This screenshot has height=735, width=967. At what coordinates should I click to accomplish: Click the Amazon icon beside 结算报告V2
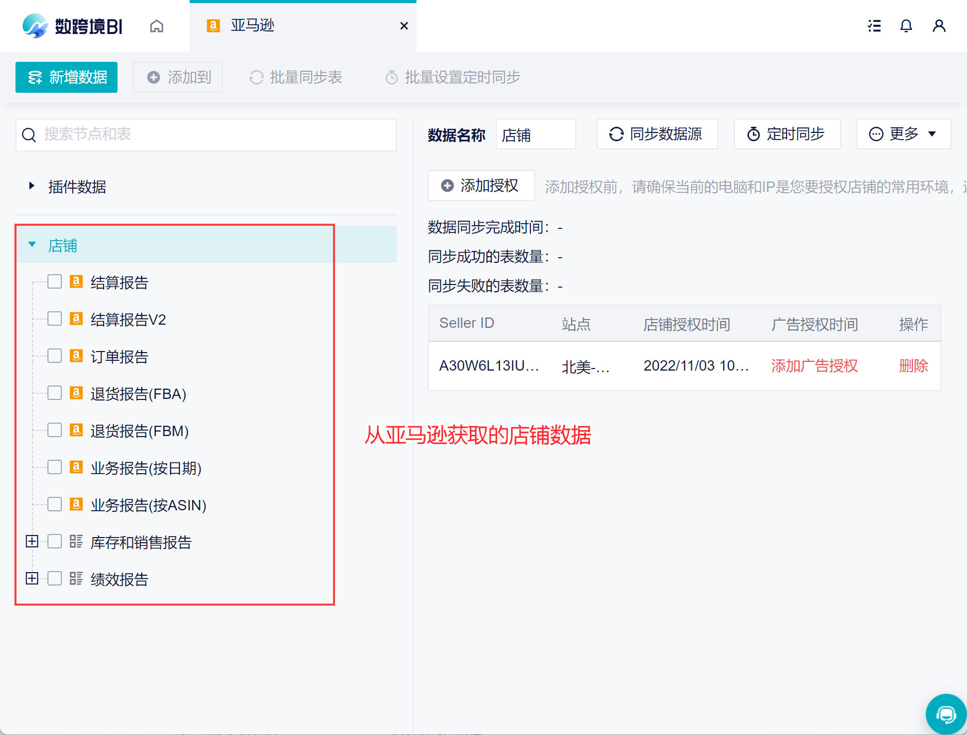[x=76, y=319]
